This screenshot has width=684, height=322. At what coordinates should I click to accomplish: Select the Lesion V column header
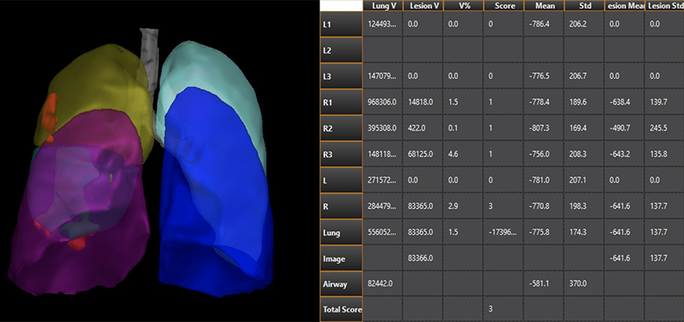click(x=422, y=6)
